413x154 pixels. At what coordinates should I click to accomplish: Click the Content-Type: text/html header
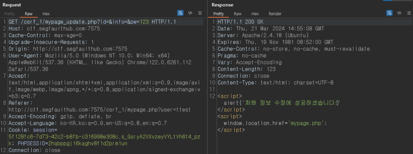[276, 83]
